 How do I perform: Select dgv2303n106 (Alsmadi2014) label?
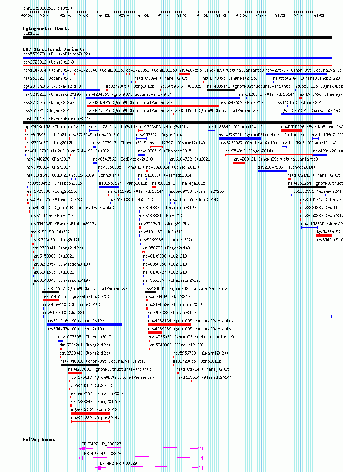click(x=52, y=86)
